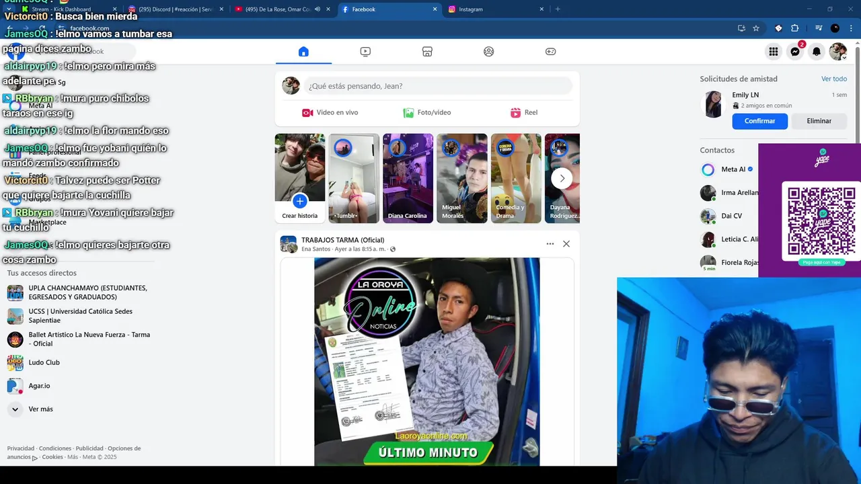
Task: Open the Privacidad footer link
Action: pyautogui.click(x=21, y=448)
